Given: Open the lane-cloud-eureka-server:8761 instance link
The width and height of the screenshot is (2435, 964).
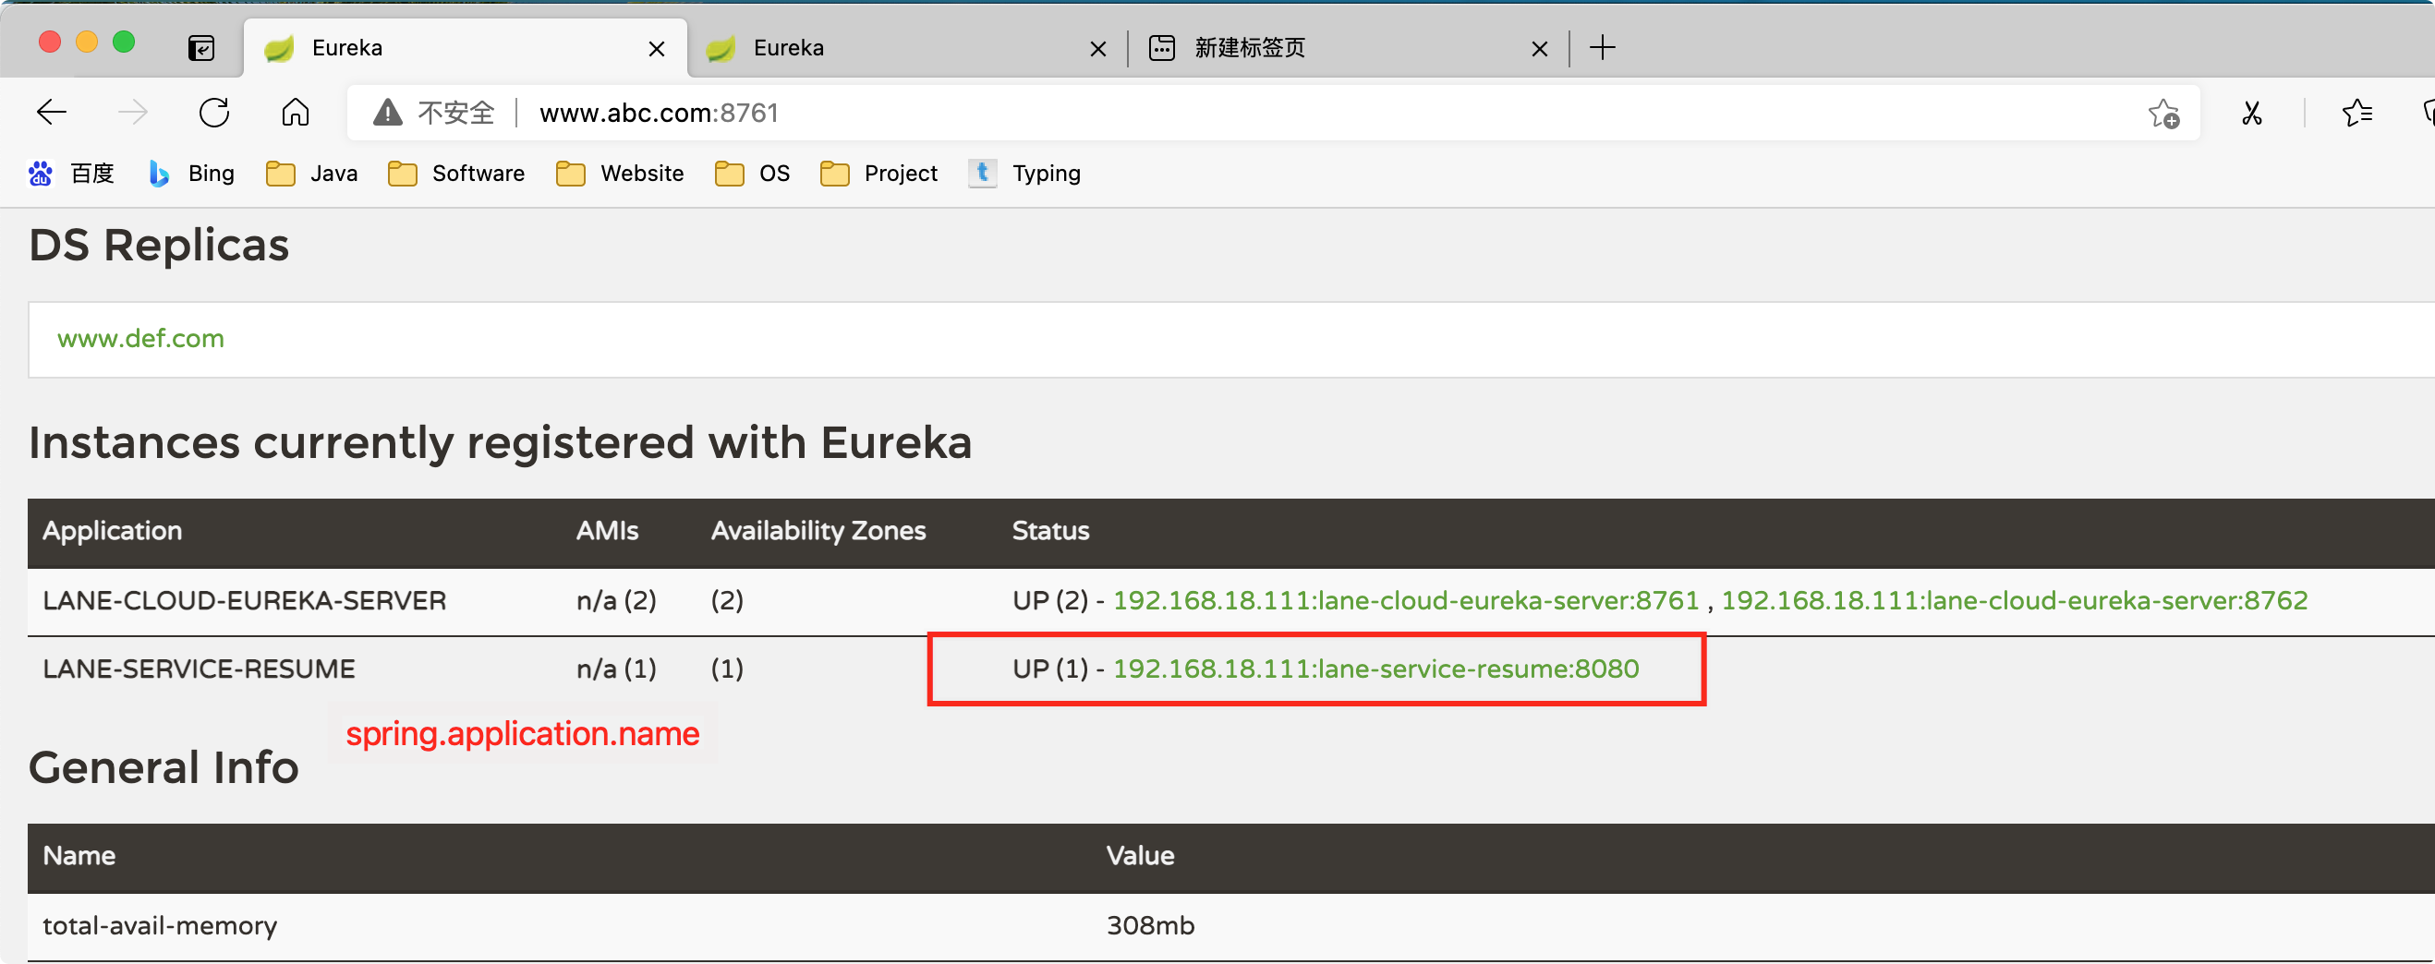Looking at the screenshot, I should click(1406, 600).
